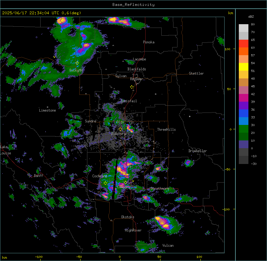
Task: Click the yellow diamond marker below Olds
Action: 120,129
